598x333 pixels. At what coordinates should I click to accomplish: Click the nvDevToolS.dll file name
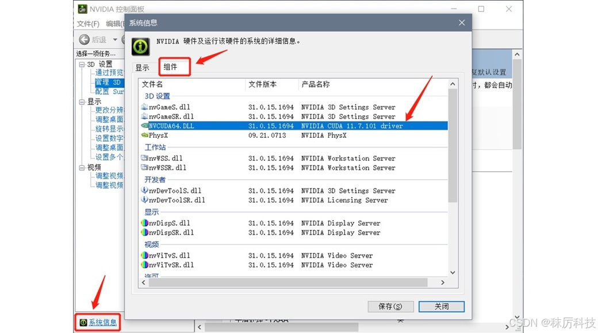click(175, 191)
